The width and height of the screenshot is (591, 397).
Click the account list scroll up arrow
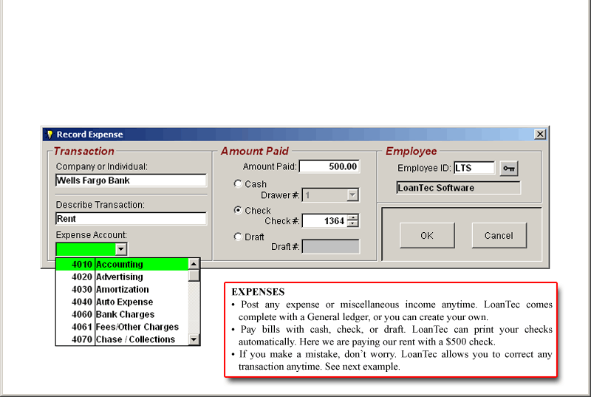click(x=194, y=264)
